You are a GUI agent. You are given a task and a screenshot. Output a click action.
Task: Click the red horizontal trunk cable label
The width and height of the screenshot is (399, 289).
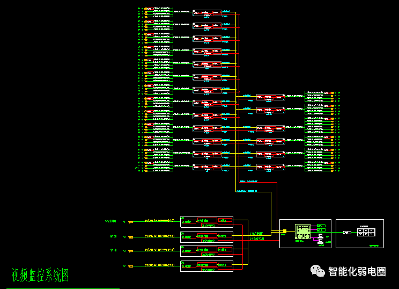click(249, 181)
